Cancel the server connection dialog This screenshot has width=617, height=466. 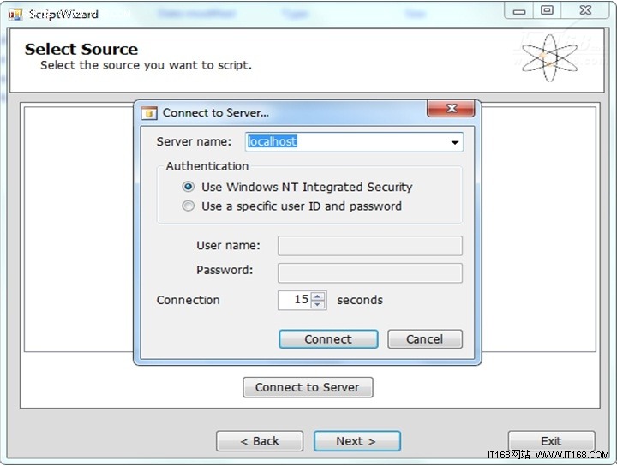[425, 339]
